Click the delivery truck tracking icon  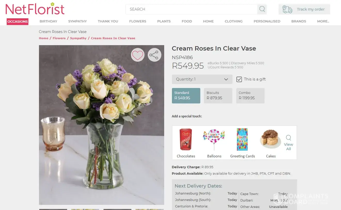[x=287, y=9]
